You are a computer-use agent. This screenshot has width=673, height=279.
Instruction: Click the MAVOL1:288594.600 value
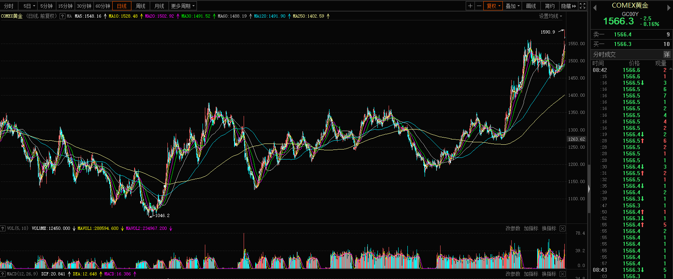pyautogui.click(x=98, y=229)
